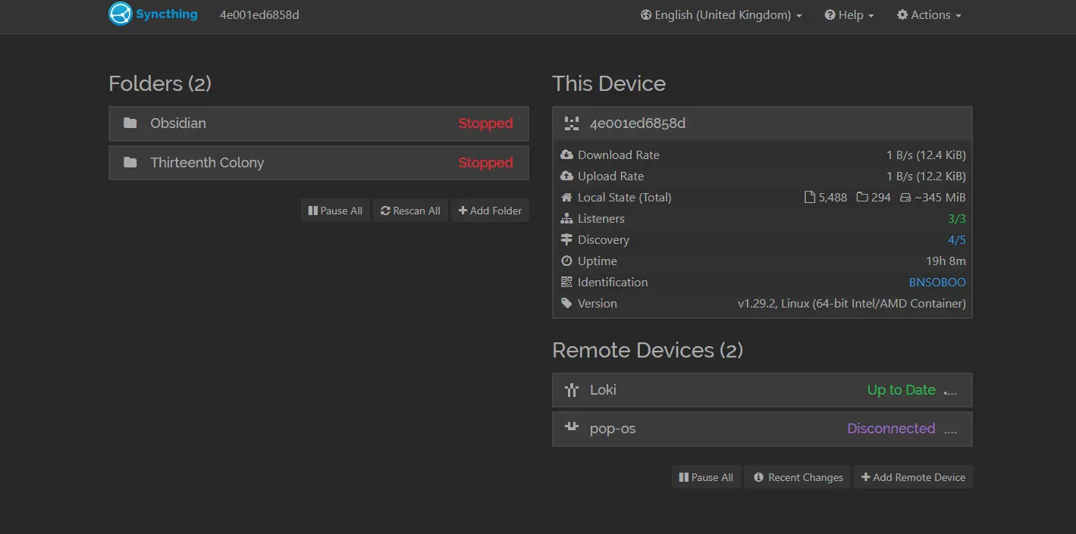Click this device's identicon in header
This screenshot has height=534, width=1076.
[572, 123]
